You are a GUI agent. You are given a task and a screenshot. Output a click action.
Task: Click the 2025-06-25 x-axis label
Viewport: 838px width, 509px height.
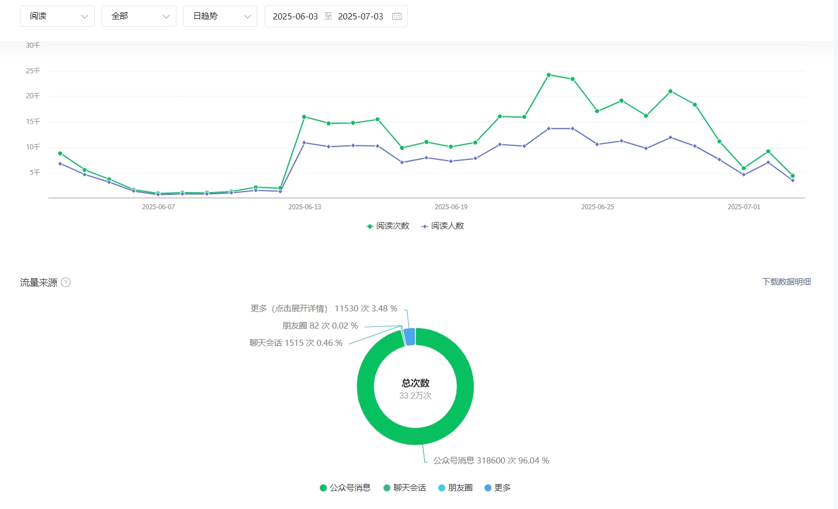click(x=597, y=207)
